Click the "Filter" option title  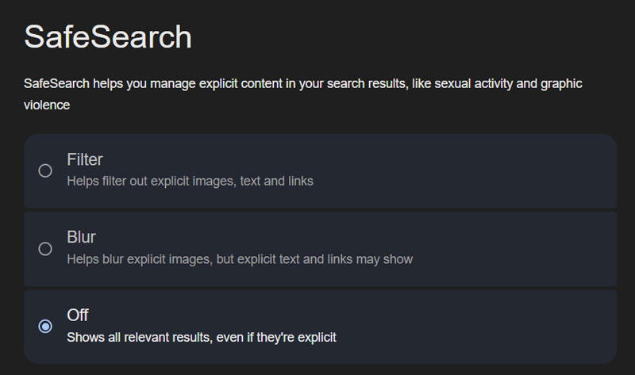tap(85, 159)
